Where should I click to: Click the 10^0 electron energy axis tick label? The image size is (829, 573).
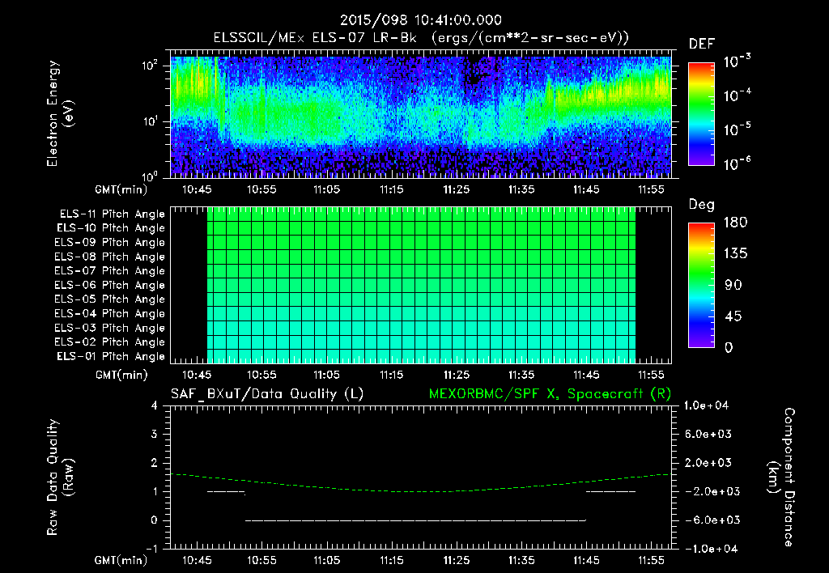[150, 176]
